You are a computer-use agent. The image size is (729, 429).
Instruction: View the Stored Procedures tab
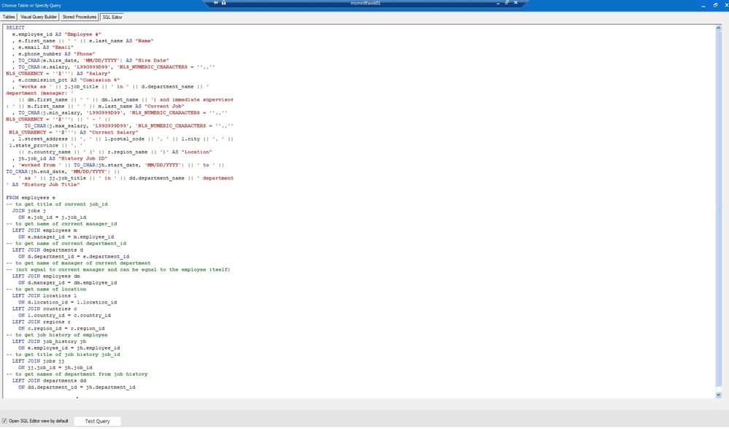pos(79,17)
